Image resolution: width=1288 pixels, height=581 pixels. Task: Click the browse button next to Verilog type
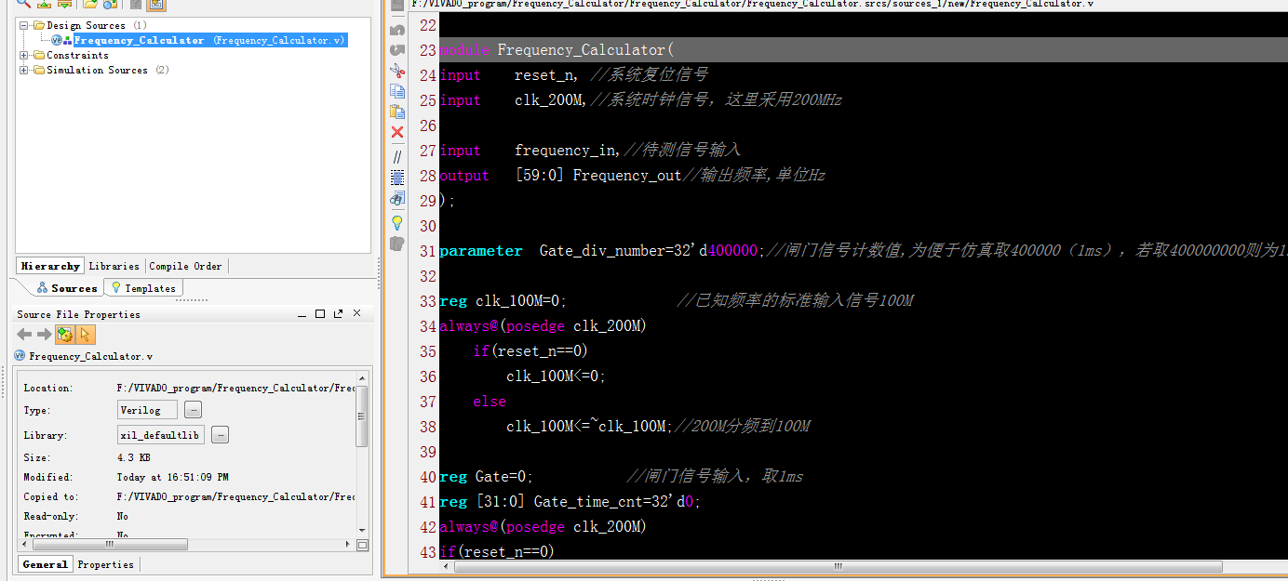click(193, 410)
